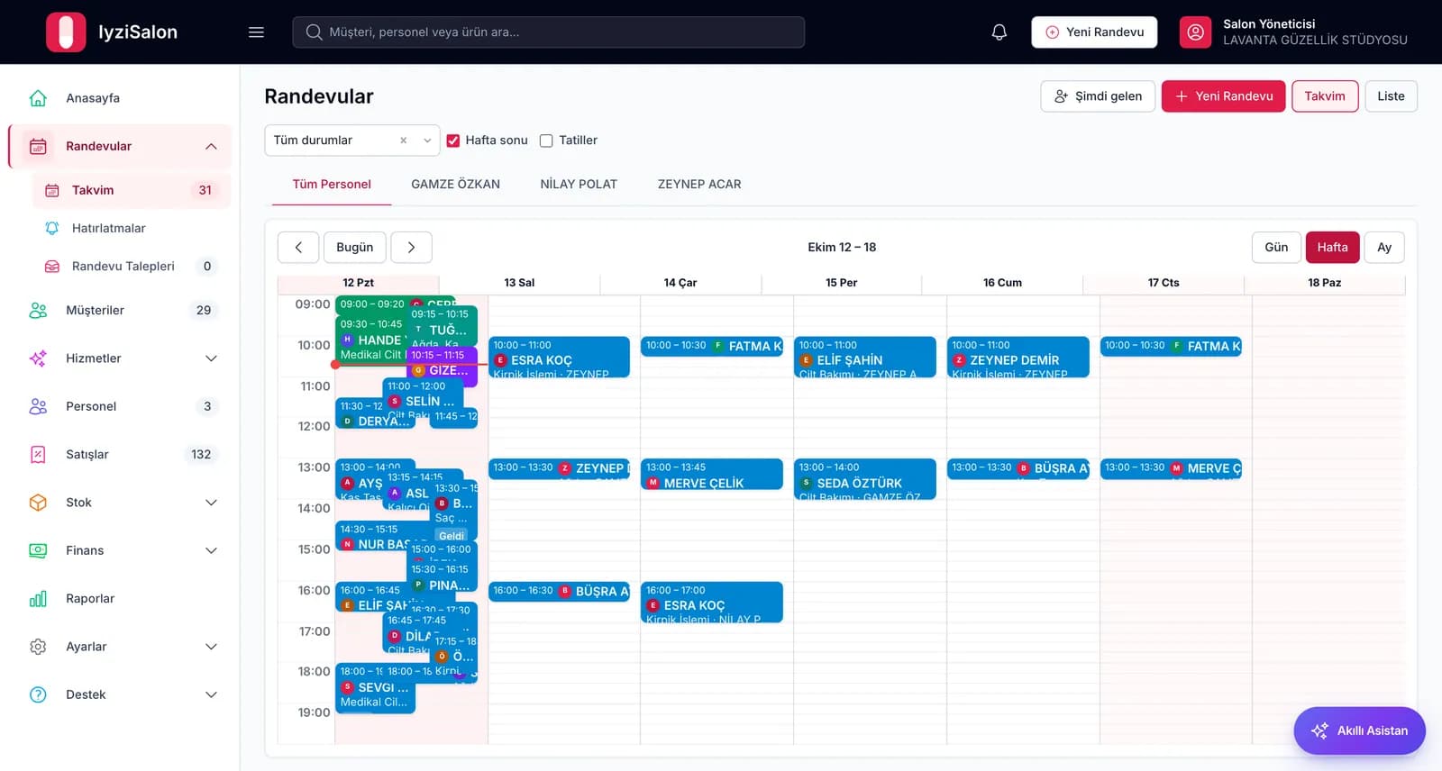This screenshot has height=771, width=1442.
Task: Click the Hizmetler sparkle icon
Action: click(38, 358)
